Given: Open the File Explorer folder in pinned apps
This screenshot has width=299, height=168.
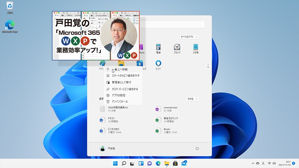Looking at the screenshot, I should 121,63.
